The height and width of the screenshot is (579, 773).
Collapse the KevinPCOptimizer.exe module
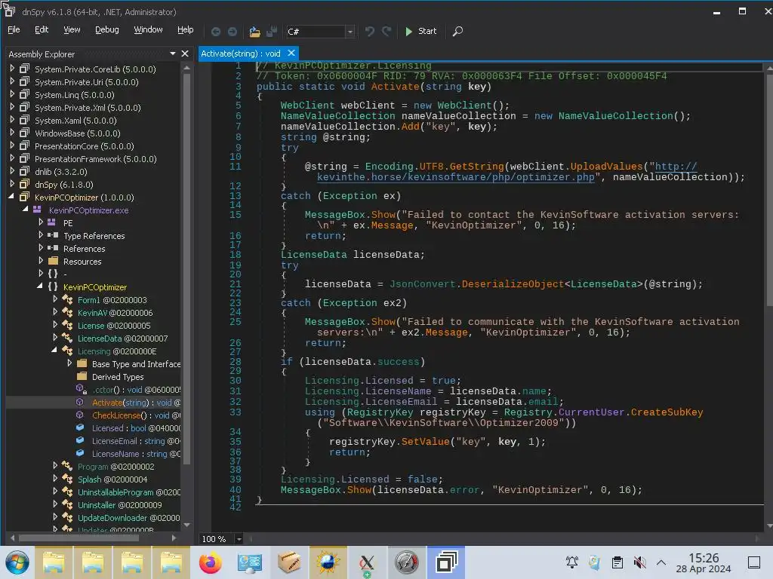(26, 210)
